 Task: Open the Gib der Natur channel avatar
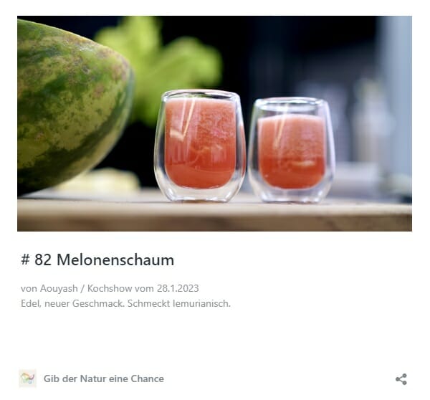(27, 378)
